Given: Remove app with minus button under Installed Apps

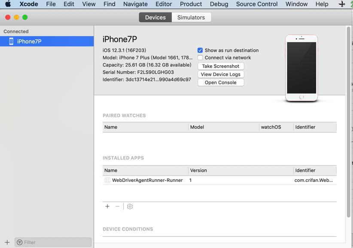Looking at the screenshot, I should point(117,206).
